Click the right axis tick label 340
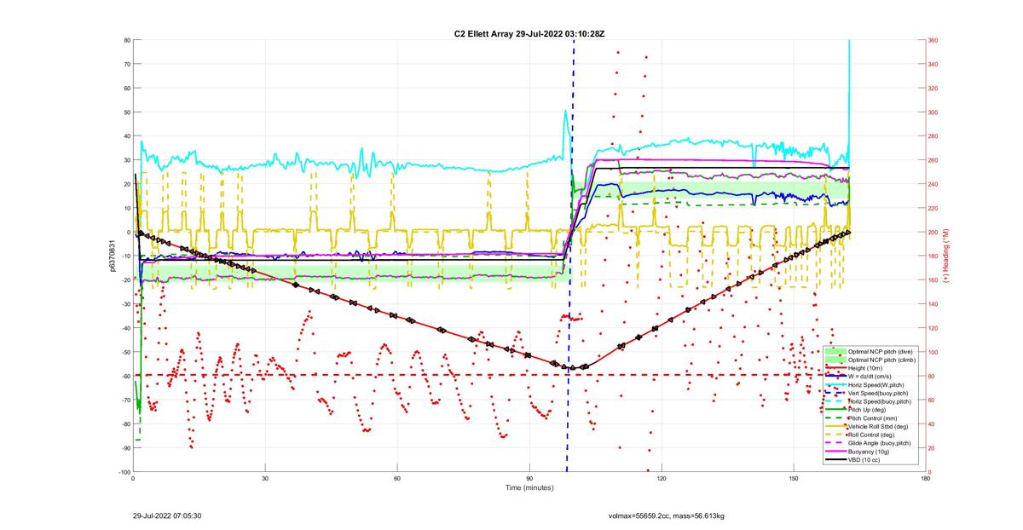This screenshot has height=530, width=1023. tap(933, 64)
